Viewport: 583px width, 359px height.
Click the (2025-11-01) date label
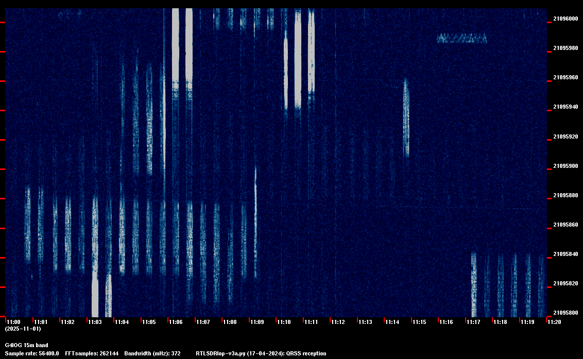pyautogui.click(x=23, y=329)
